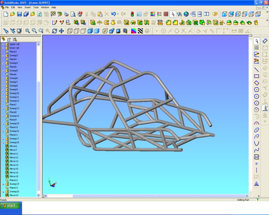Open the Undo history dropdown arrow

(118, 14)
